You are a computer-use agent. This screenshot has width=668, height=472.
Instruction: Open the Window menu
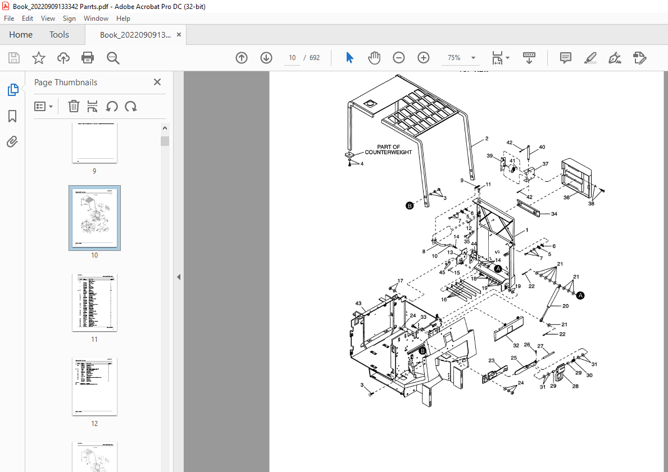click(x=96, y=19)
